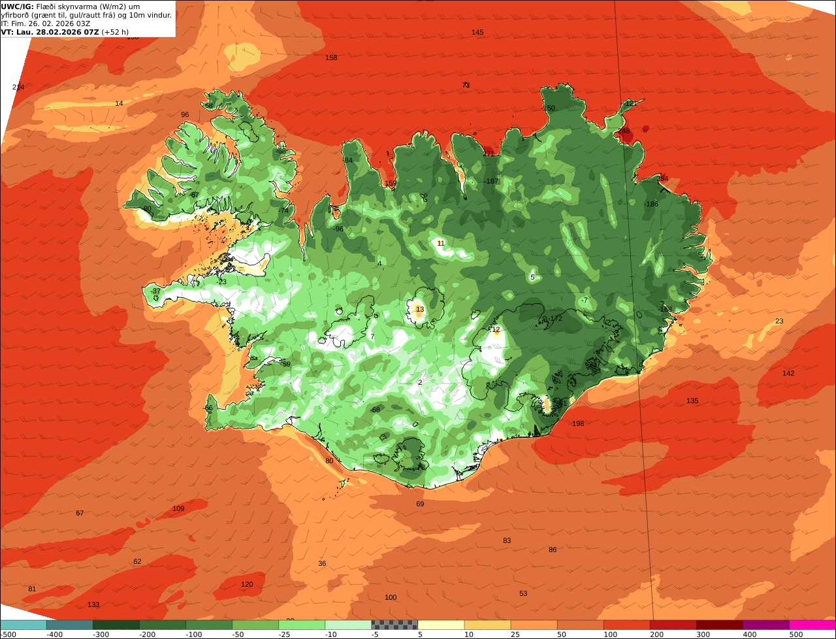Select the -100 to -50 green legend swatch

(208, 625)
